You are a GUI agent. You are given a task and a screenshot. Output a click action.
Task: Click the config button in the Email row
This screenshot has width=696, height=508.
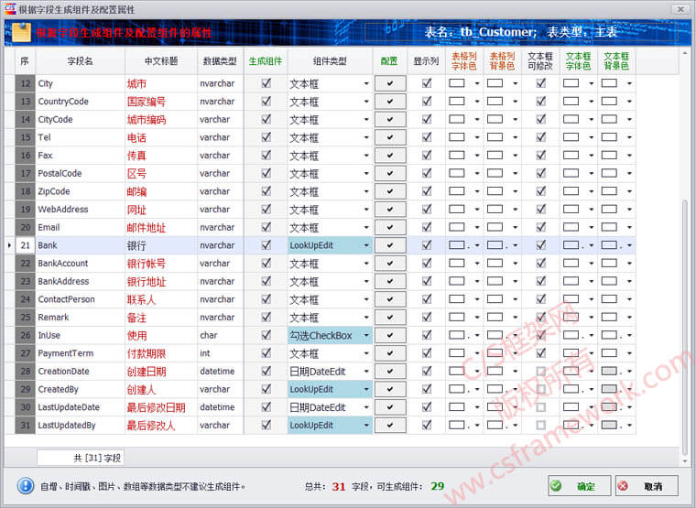[x=390, y=227]
